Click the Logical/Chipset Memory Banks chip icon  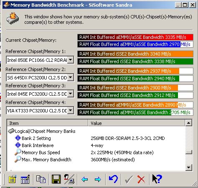[x=11, y=131]
